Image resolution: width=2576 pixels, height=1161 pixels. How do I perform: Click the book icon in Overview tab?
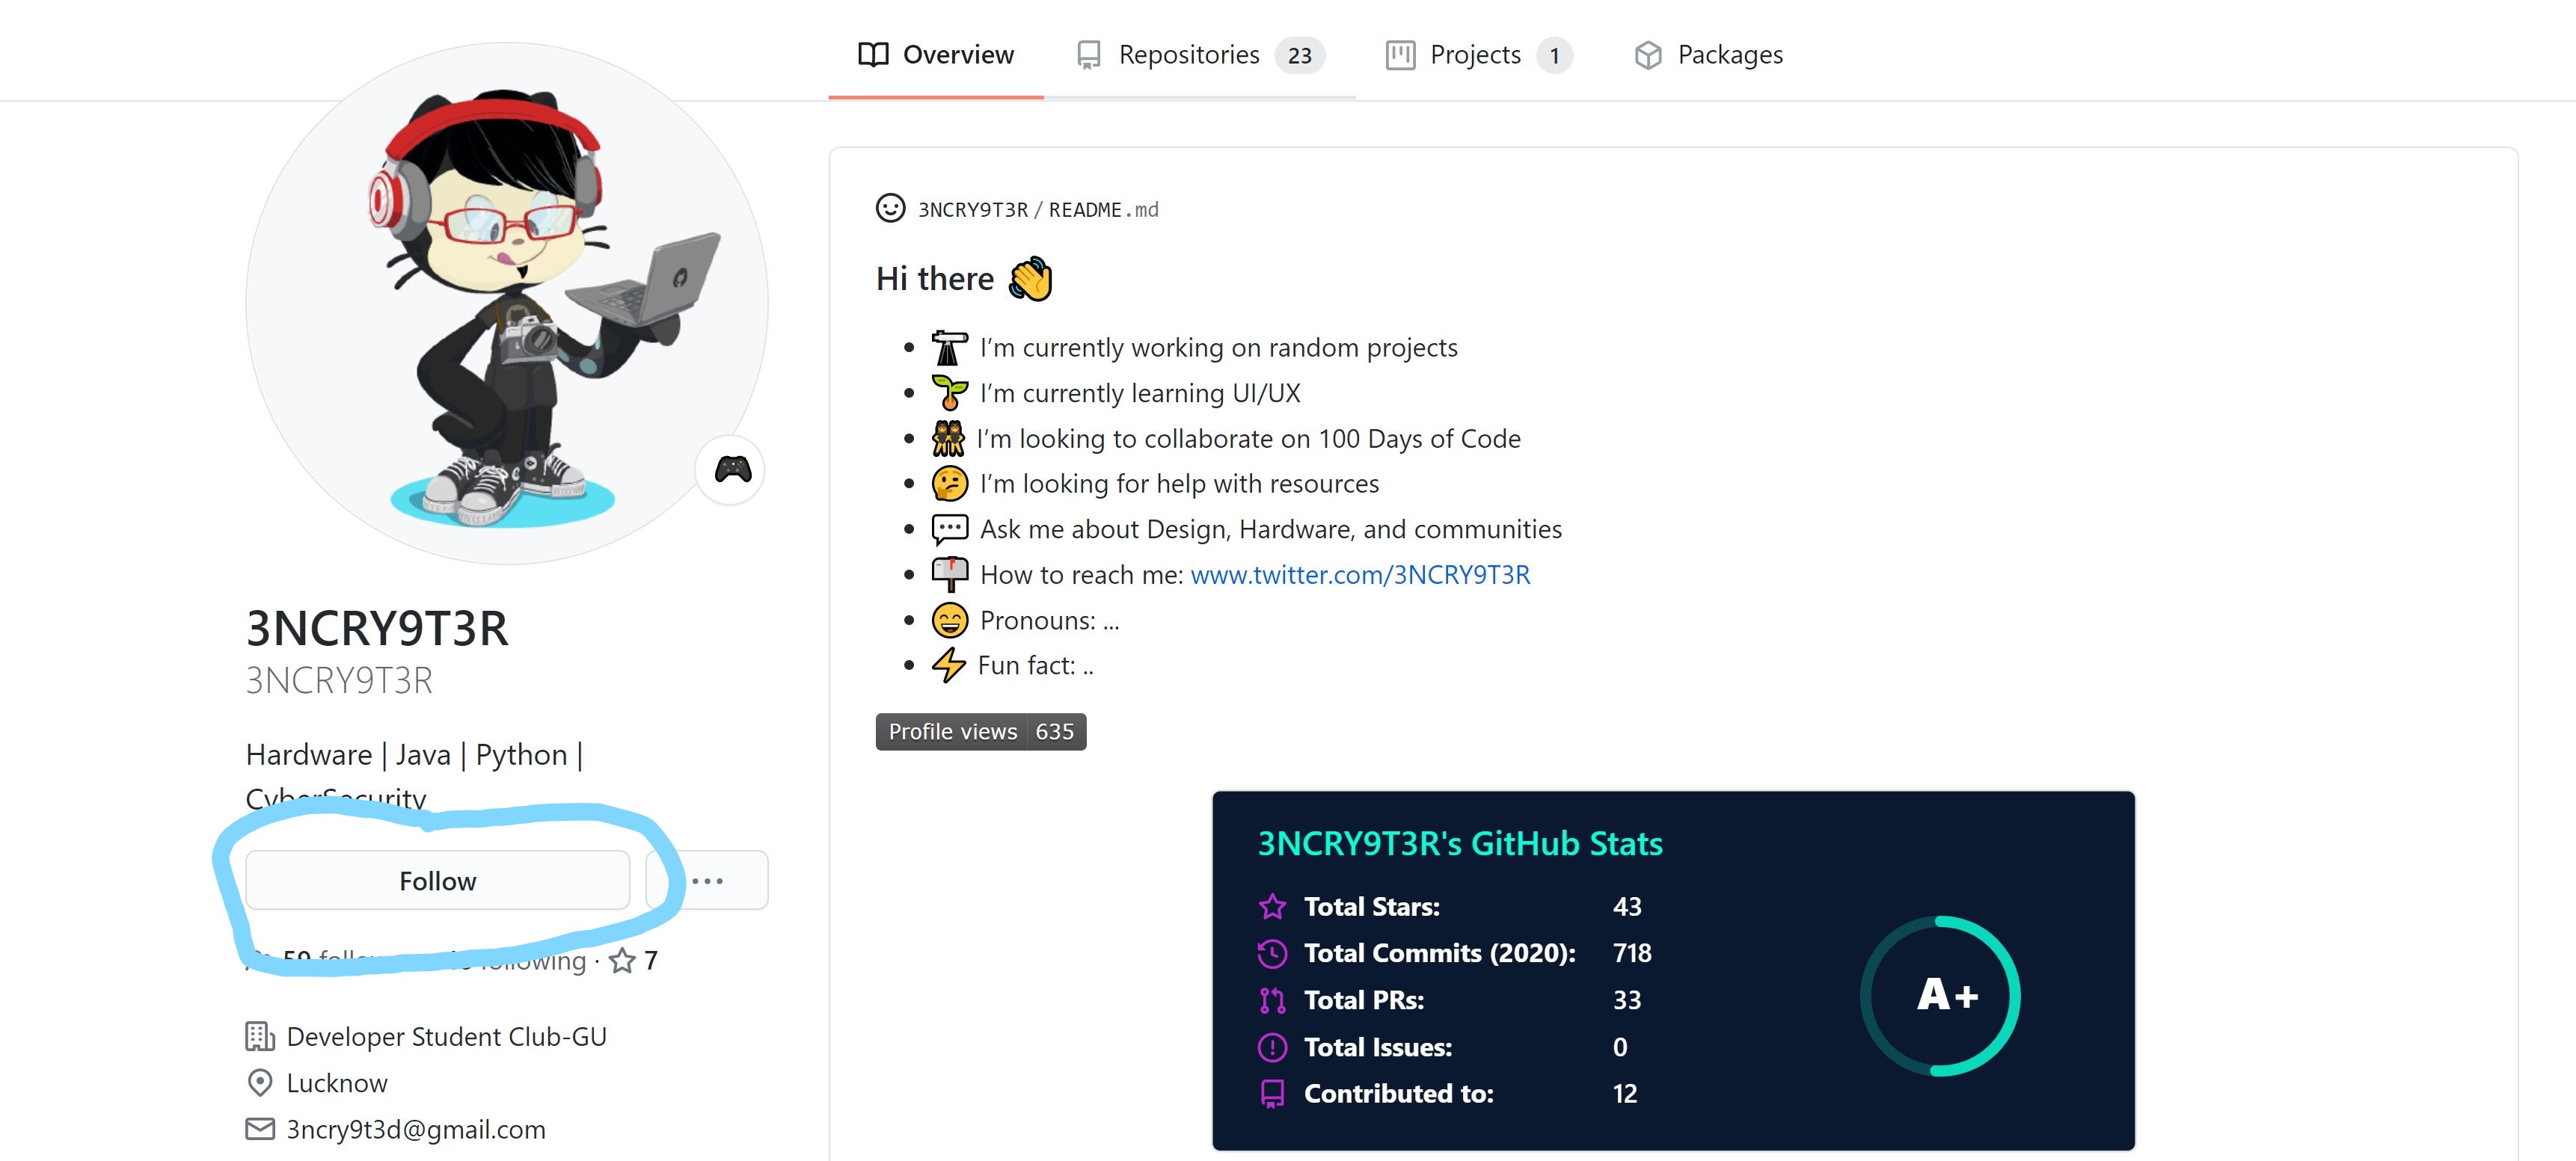(873, 54)
